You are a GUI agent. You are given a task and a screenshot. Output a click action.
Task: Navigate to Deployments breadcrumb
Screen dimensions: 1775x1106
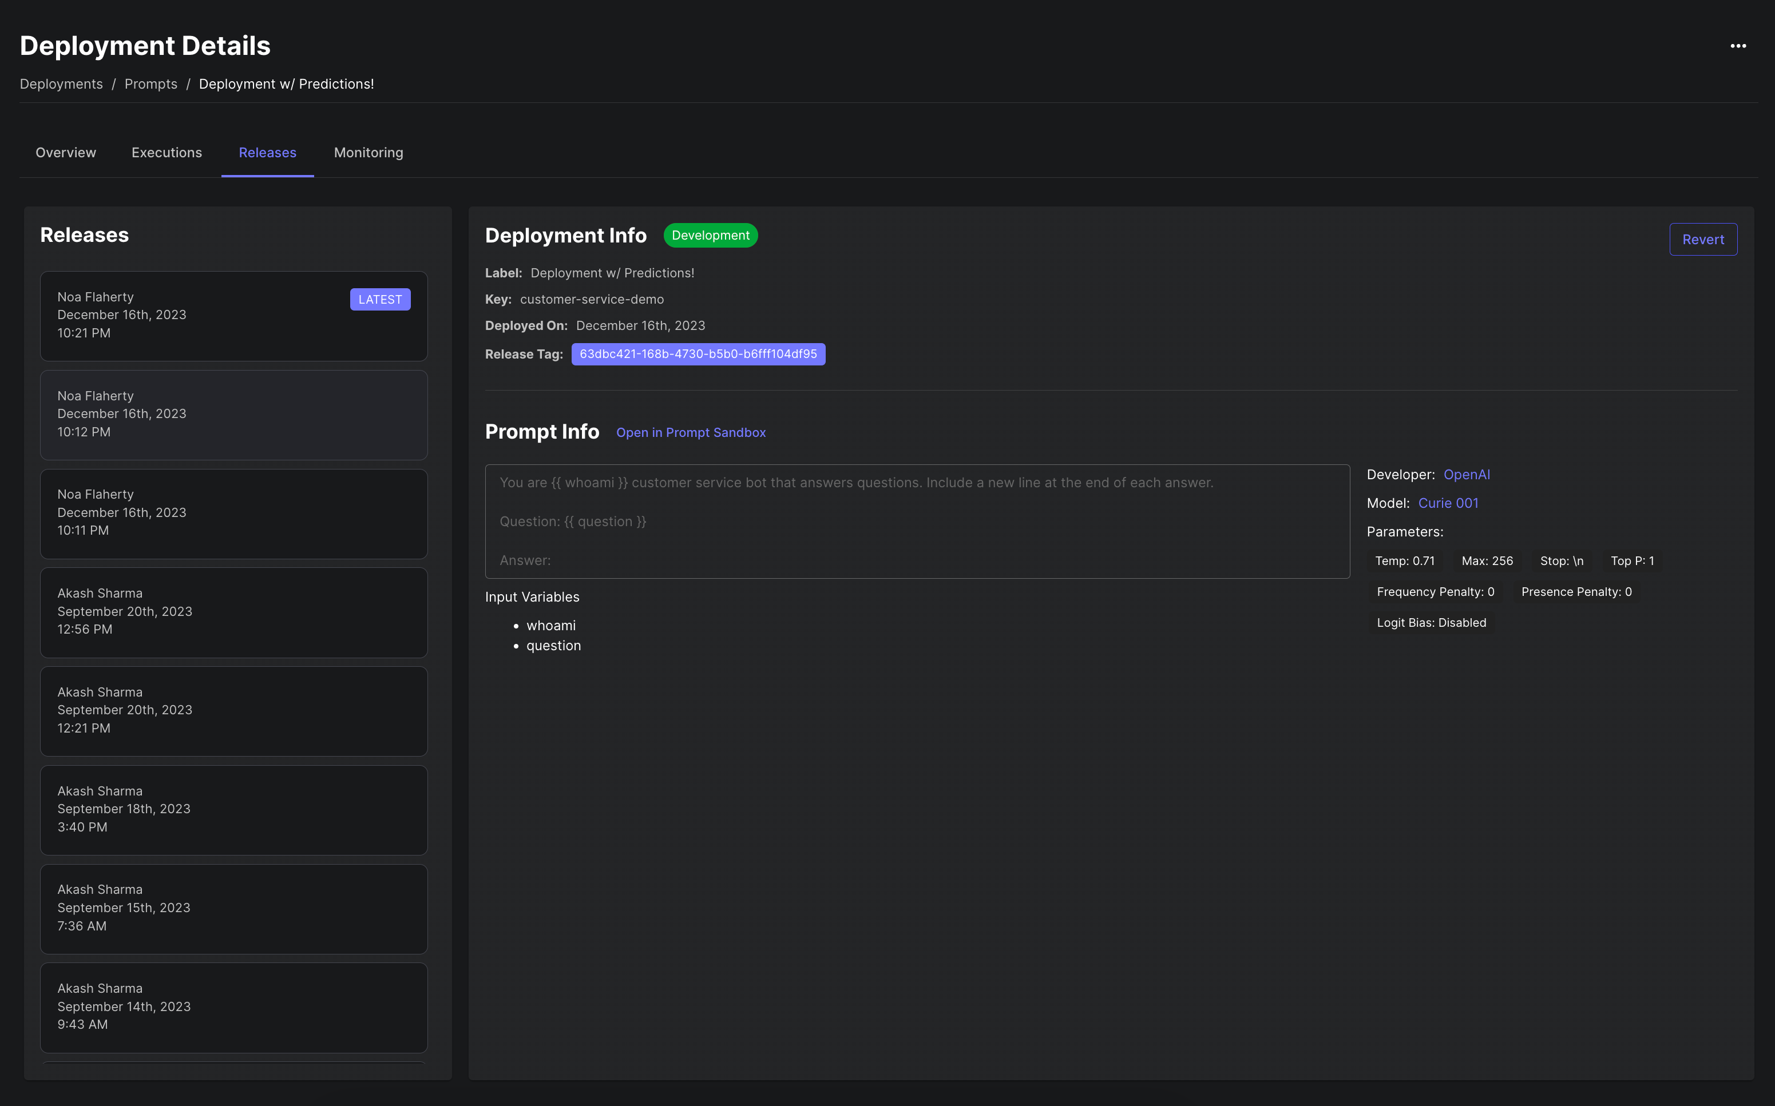pos(61,84)
